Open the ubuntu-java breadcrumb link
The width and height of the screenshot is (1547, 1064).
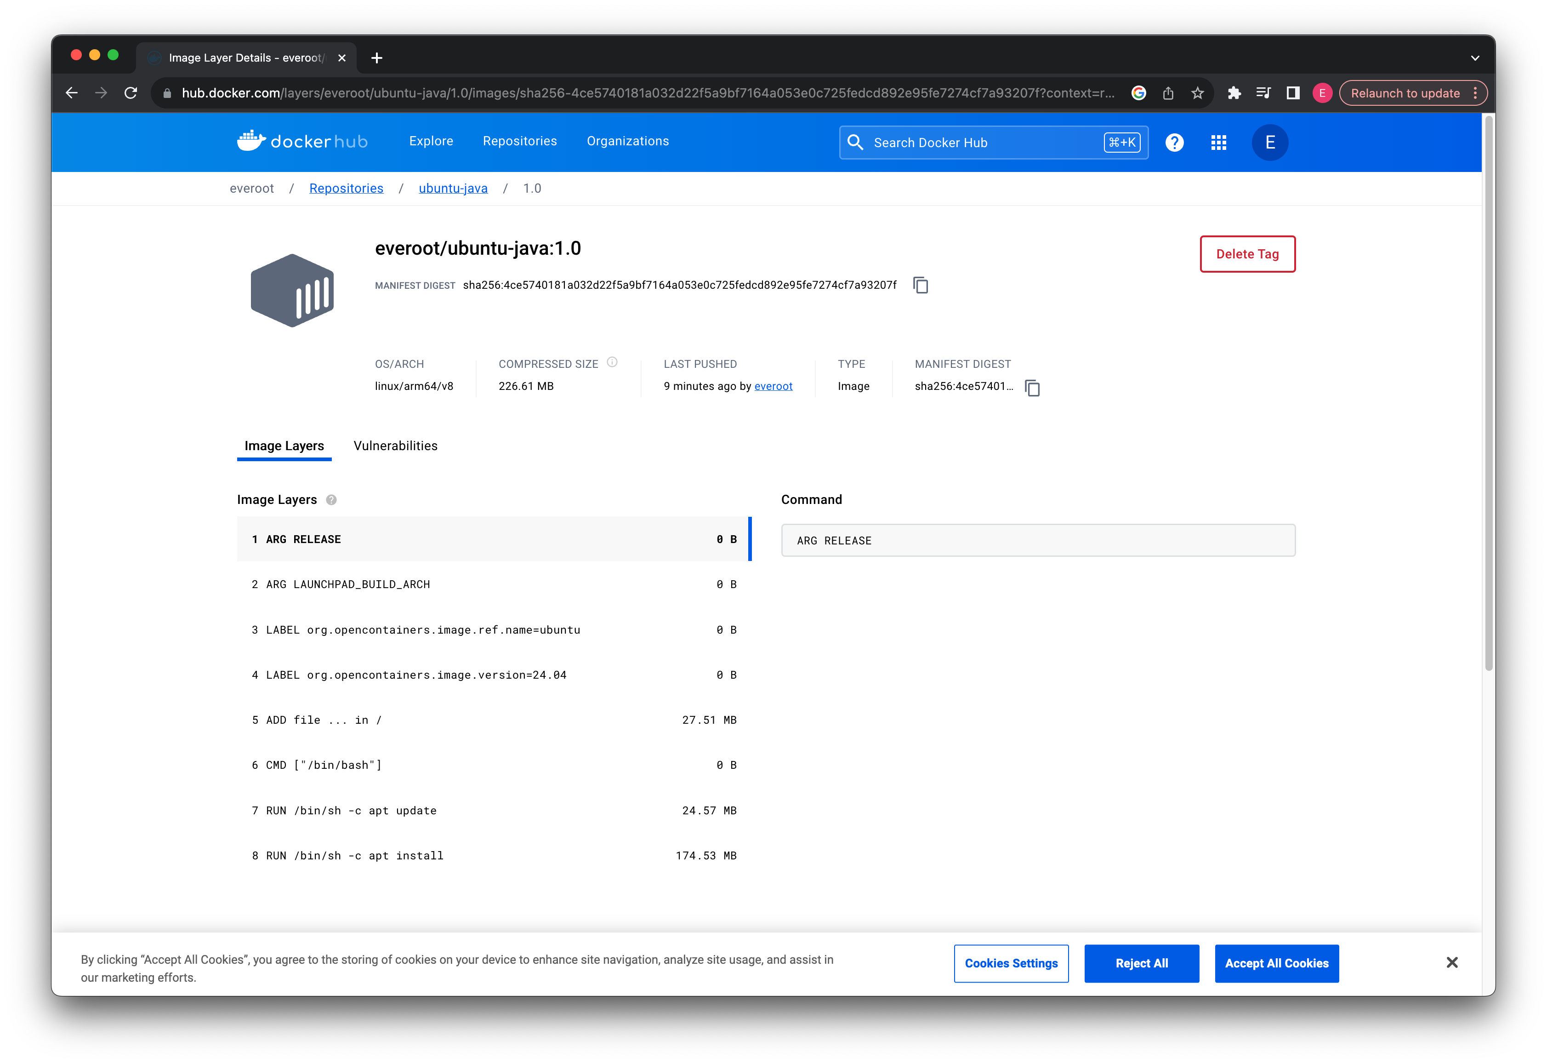(x=453, y=189)
